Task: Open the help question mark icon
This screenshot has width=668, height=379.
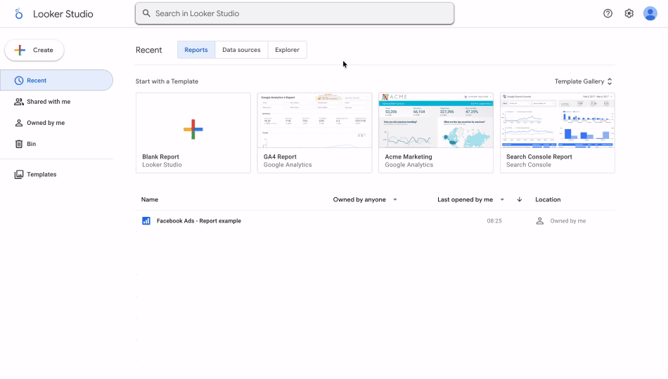Action: [608, 13]
